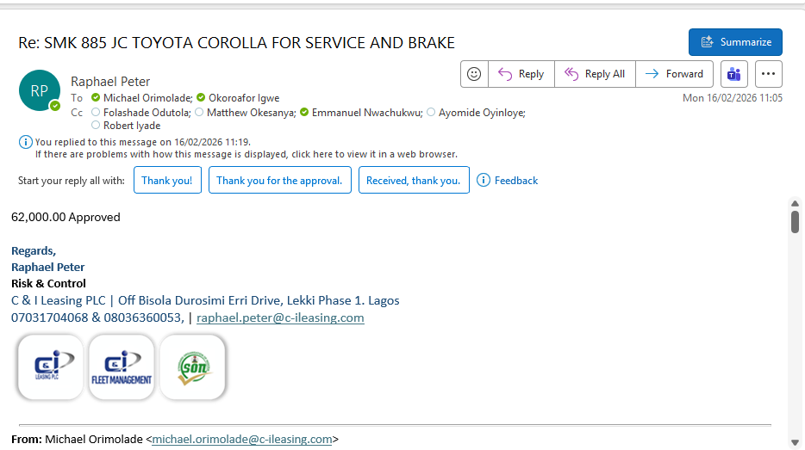Use suggested reply 'Thank you!'
Image resolution: width=805 pixels, height=450 pixels.
(x=167, y=180)
